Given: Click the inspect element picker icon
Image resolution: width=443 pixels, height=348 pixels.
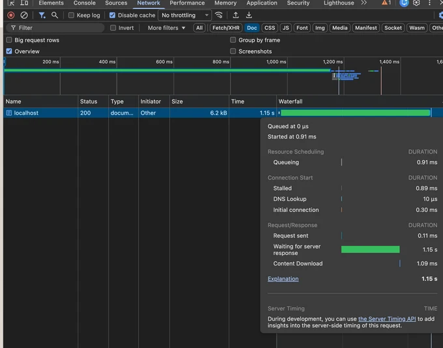Looking at the screenshot, I should pos(11,3).
